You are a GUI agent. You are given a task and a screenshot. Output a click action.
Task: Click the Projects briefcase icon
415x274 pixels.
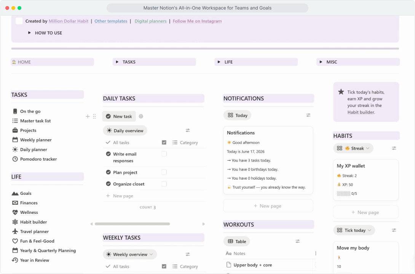coord(15,131)
